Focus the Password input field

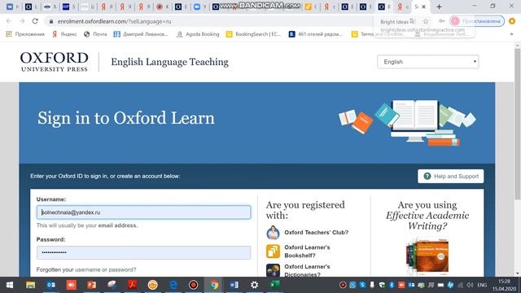click(x=143, y=252)
